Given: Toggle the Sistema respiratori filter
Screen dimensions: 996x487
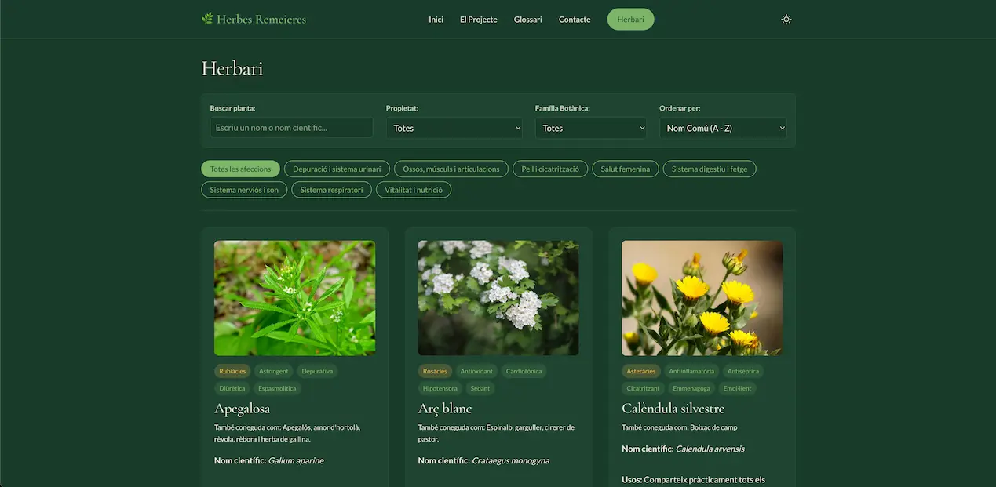Looking at the screenshot, I should tap(331, 190).
